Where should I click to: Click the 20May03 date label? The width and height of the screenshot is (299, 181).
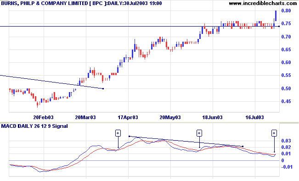pos(170,117)
